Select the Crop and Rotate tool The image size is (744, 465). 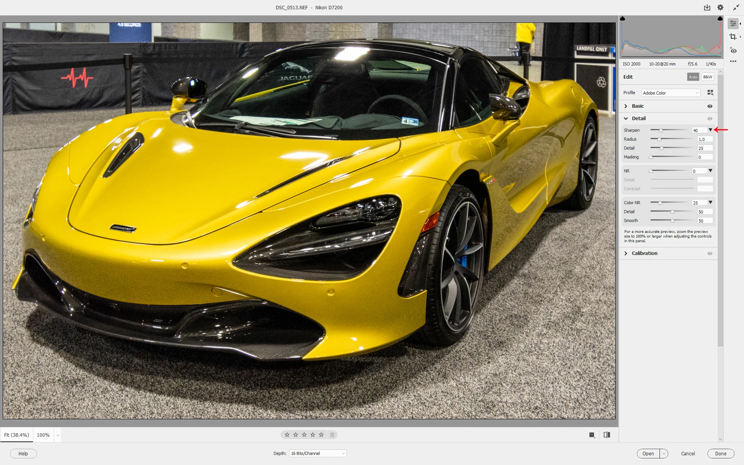(x=733, y=37)
